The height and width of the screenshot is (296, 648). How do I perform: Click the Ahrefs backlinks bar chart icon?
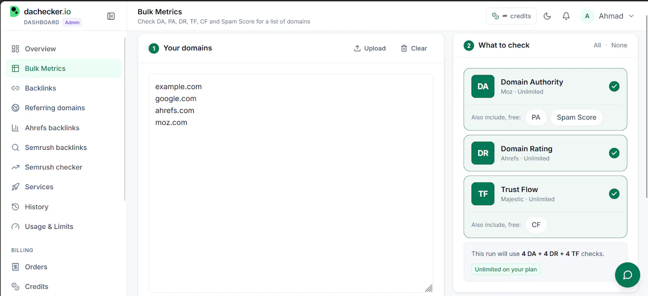pos(15,128)
